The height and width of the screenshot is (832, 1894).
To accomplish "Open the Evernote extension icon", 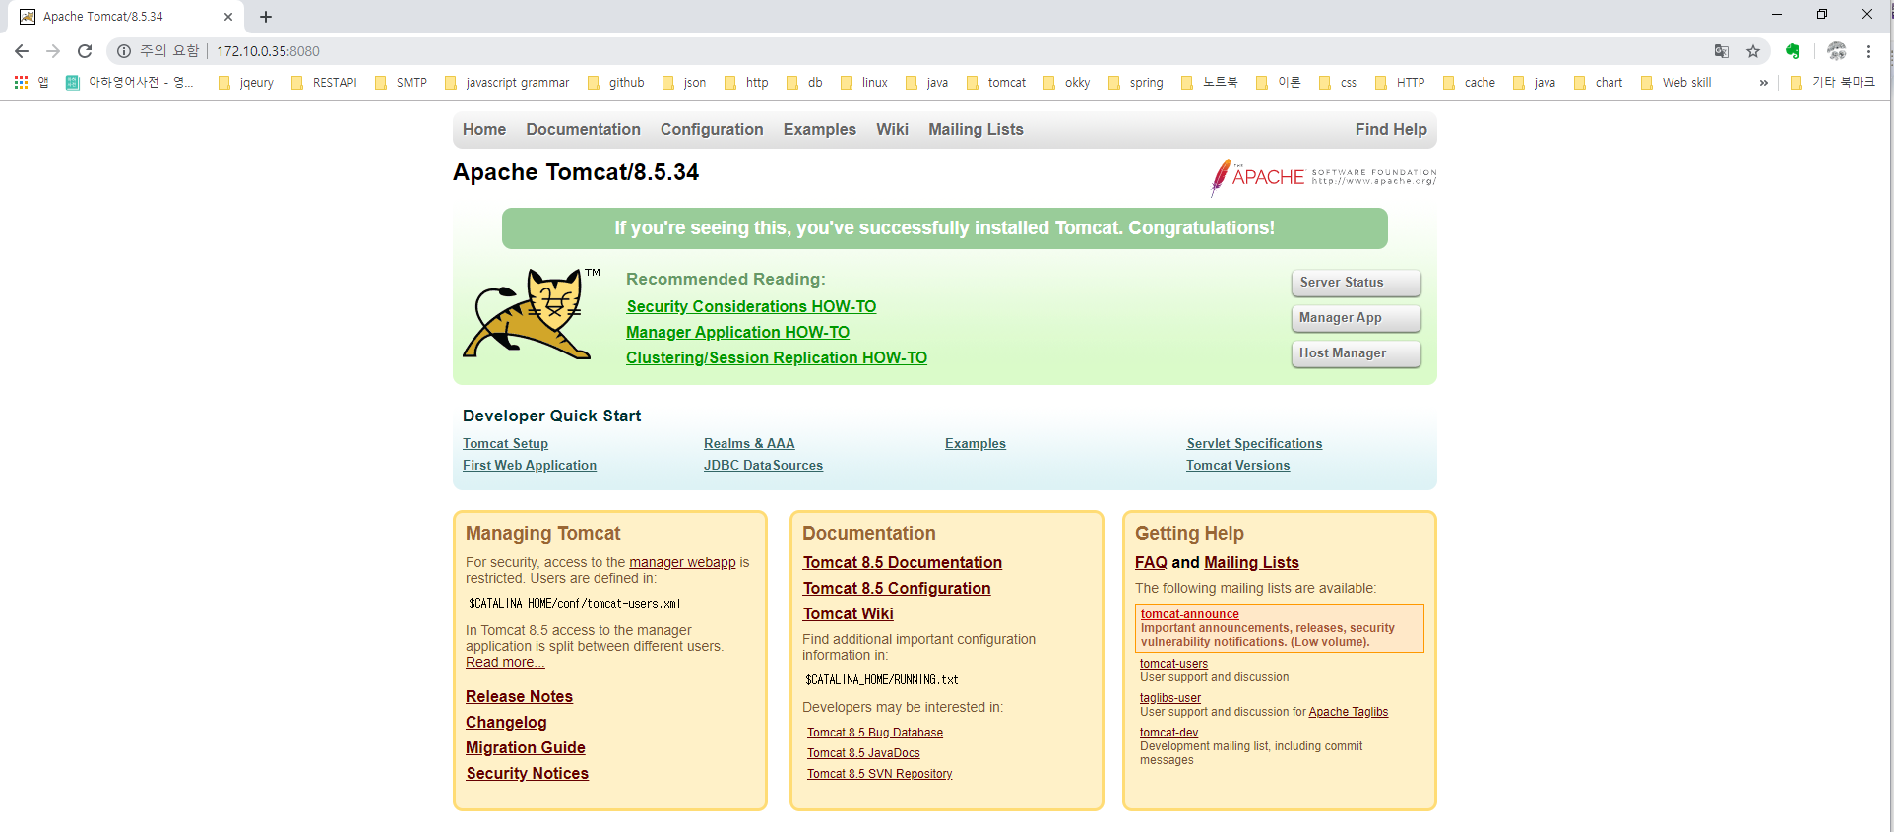I will tap(1793, 51).
